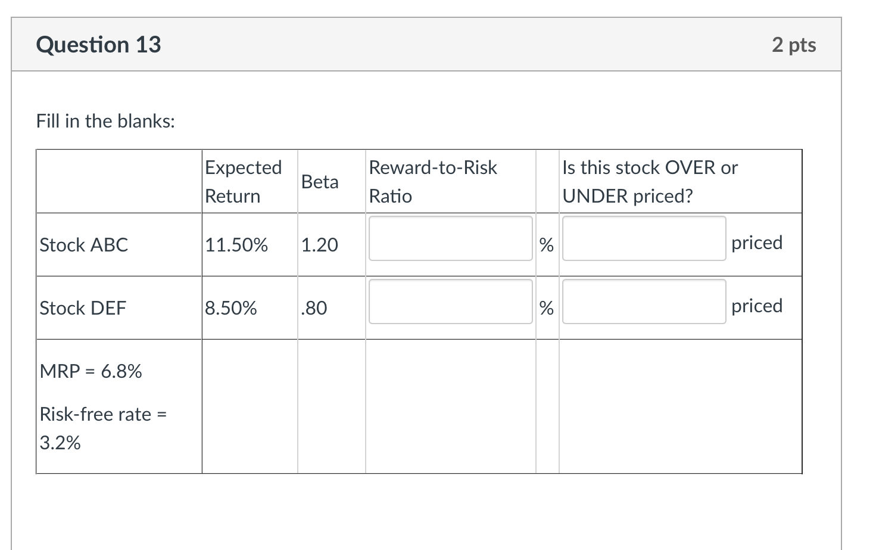This screenshot has height=550, width=876.
Task: Click Stock DEF Reward-to-Risk Ratio input box
Action: click(450, 302)
